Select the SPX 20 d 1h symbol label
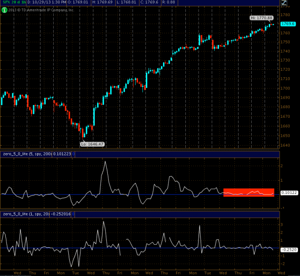Viewport: 300px width, 276px height. 14,2
